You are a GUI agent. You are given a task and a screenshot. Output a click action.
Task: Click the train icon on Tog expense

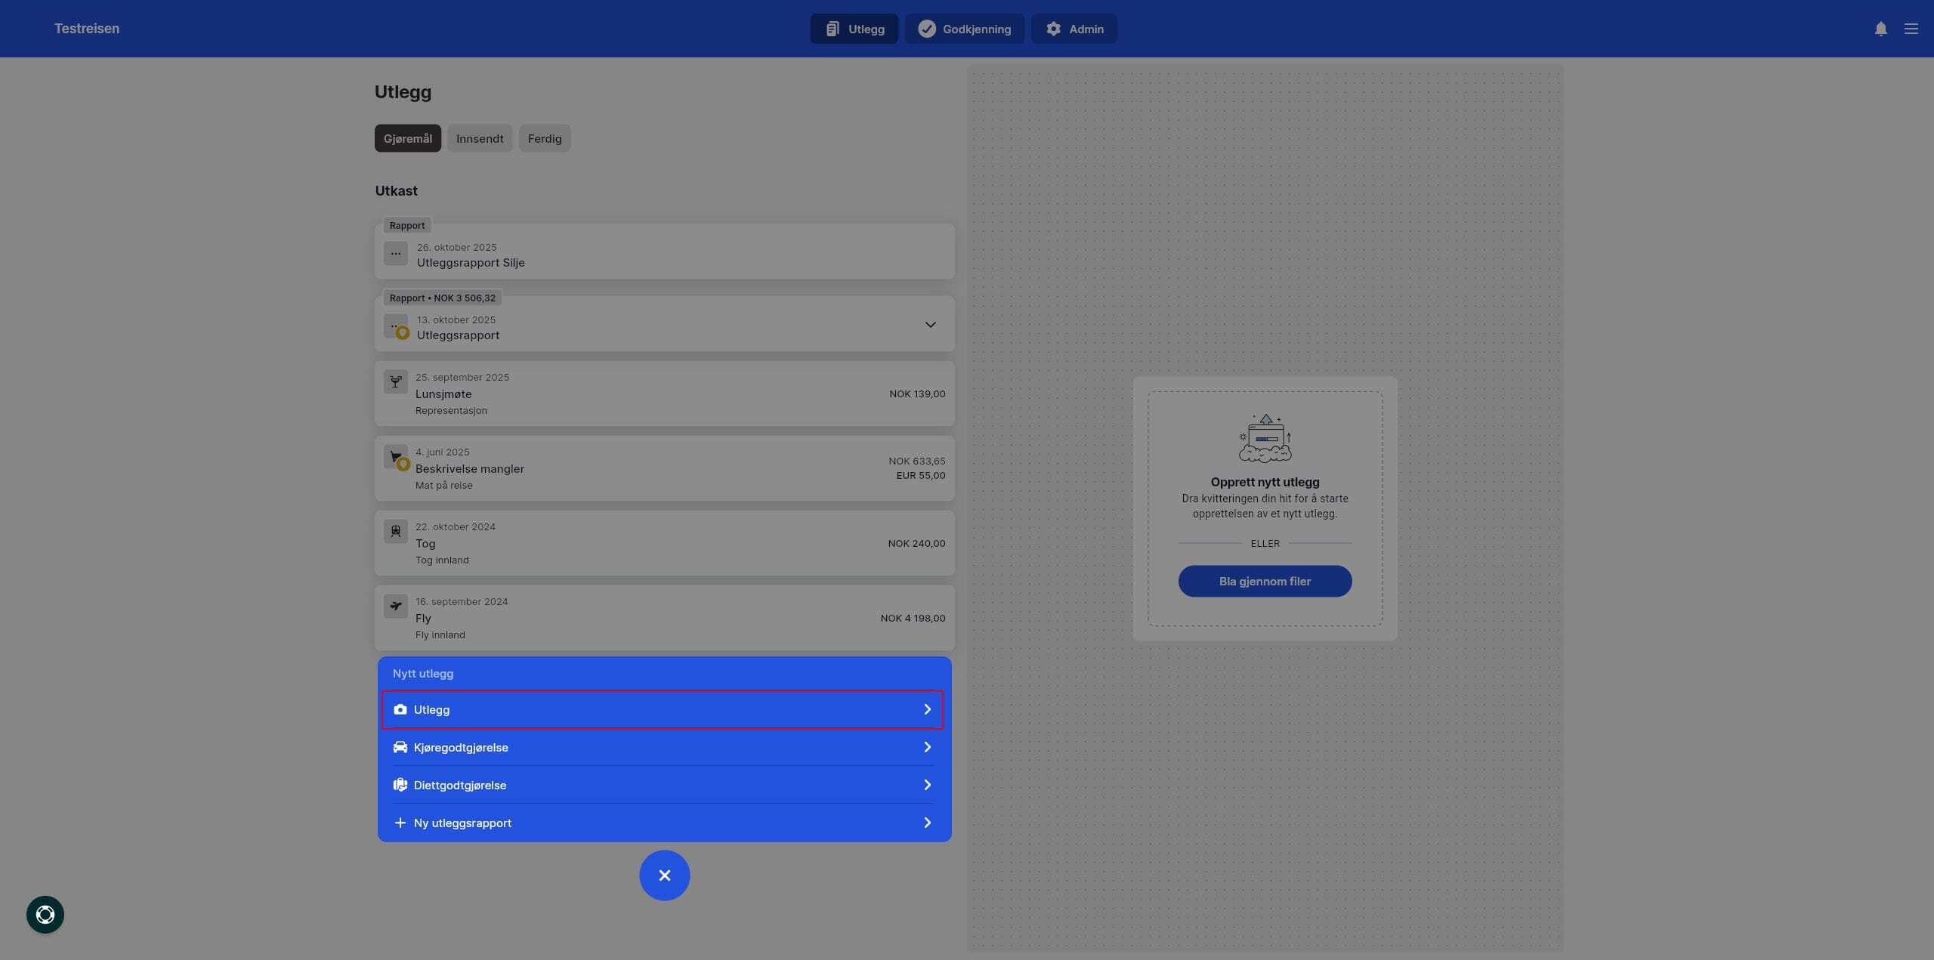point(395,531)
